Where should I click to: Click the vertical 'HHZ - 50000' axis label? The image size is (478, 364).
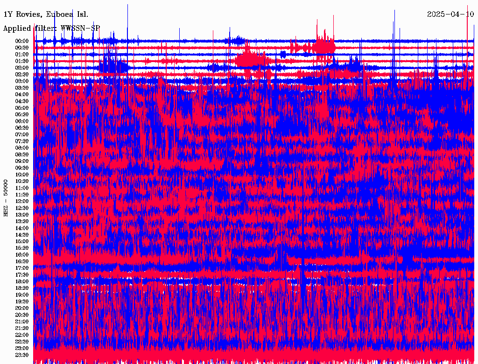click(6, 197)
